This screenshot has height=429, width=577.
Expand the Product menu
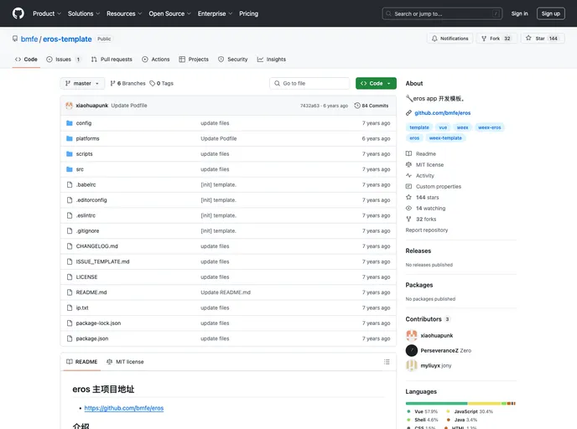click(x=47, y=13)
